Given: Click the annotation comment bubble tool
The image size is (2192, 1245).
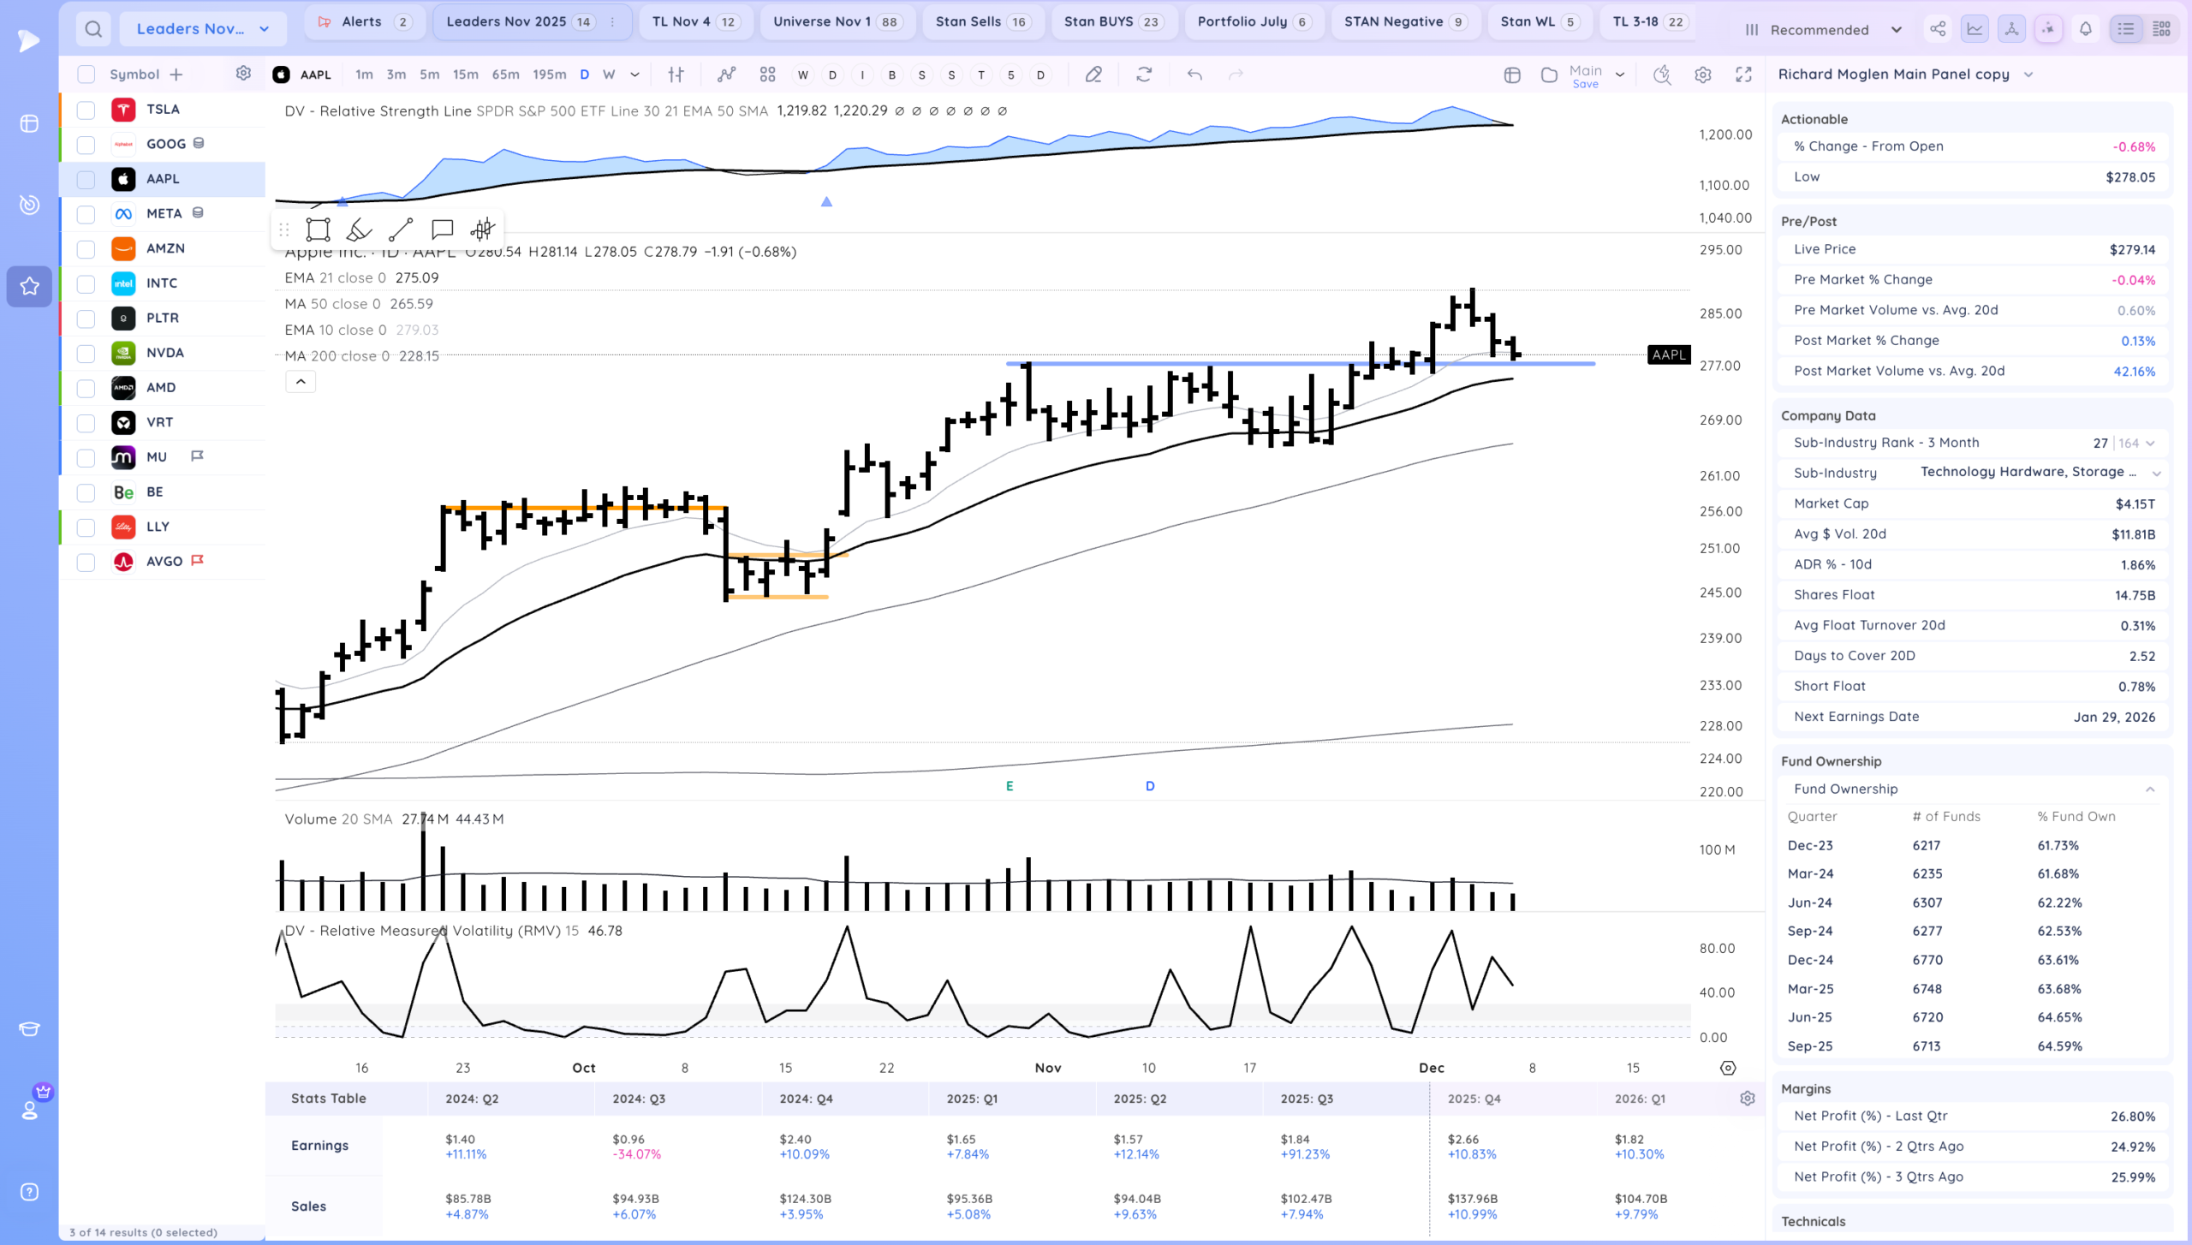Looking at the screenshot, I should pyautogui.click(x=442, y=229).
